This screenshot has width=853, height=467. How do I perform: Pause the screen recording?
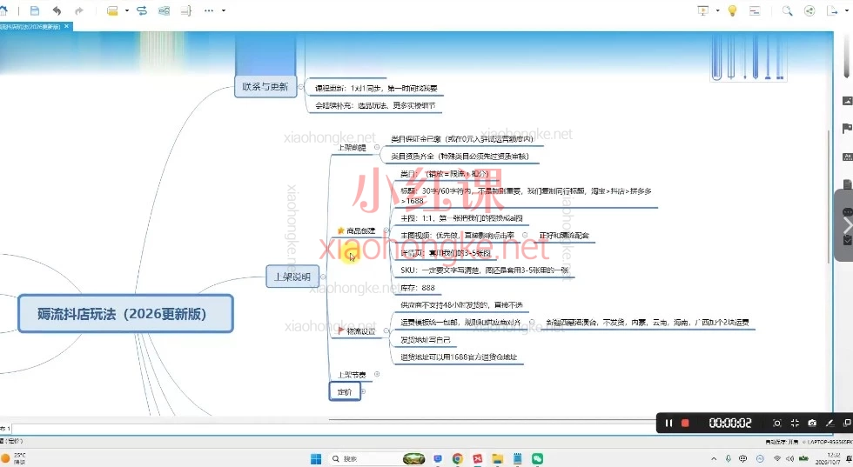tap(668, 423)
